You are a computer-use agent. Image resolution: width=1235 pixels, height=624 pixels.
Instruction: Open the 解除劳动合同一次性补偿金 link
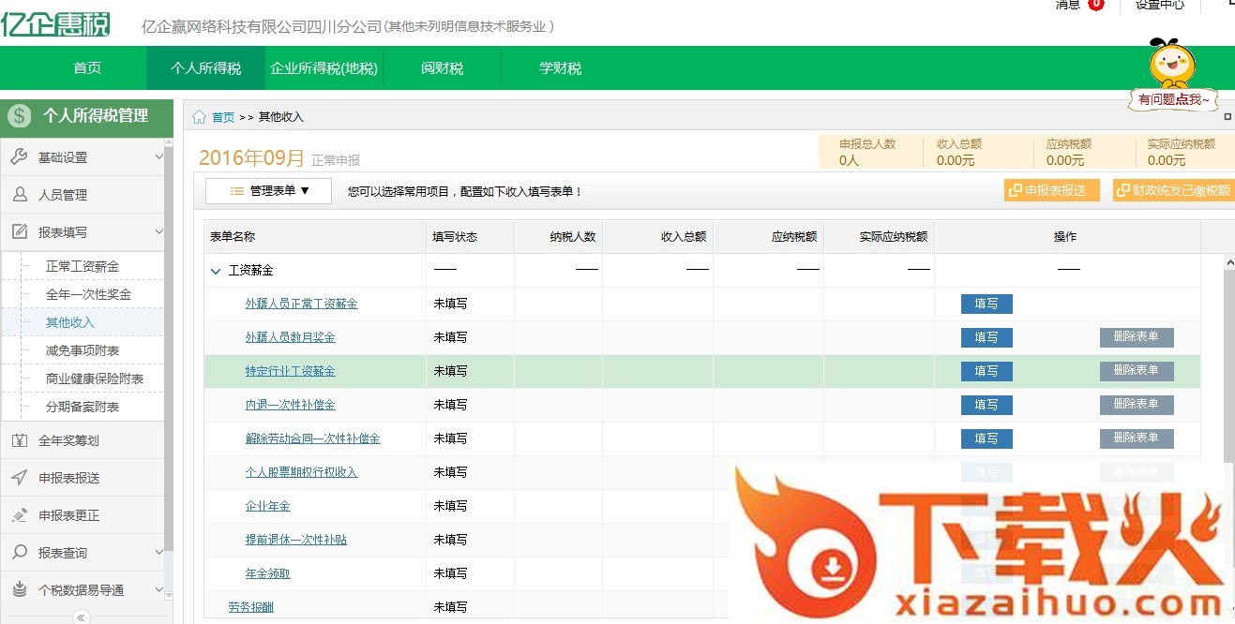(312, 438)
